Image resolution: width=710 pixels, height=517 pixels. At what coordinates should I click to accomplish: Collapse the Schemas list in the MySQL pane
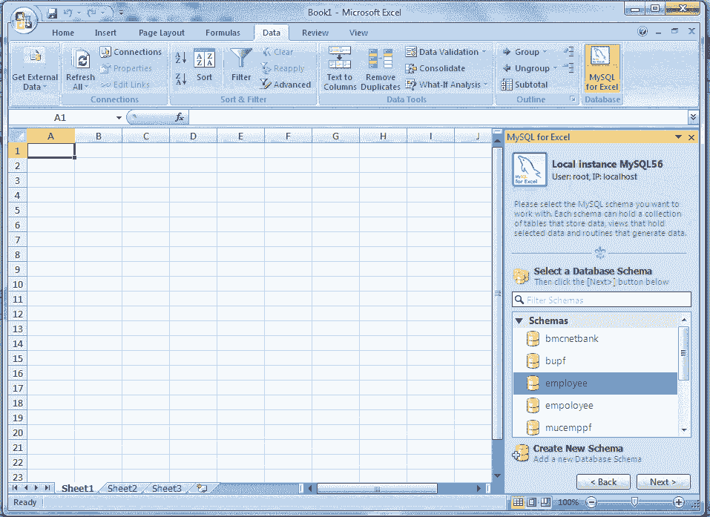tap(518, 320)
